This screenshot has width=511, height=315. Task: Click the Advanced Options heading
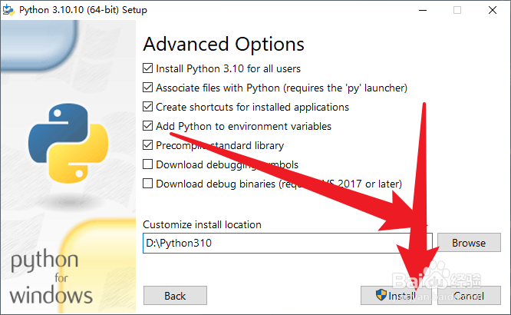[x=223, y=45]
